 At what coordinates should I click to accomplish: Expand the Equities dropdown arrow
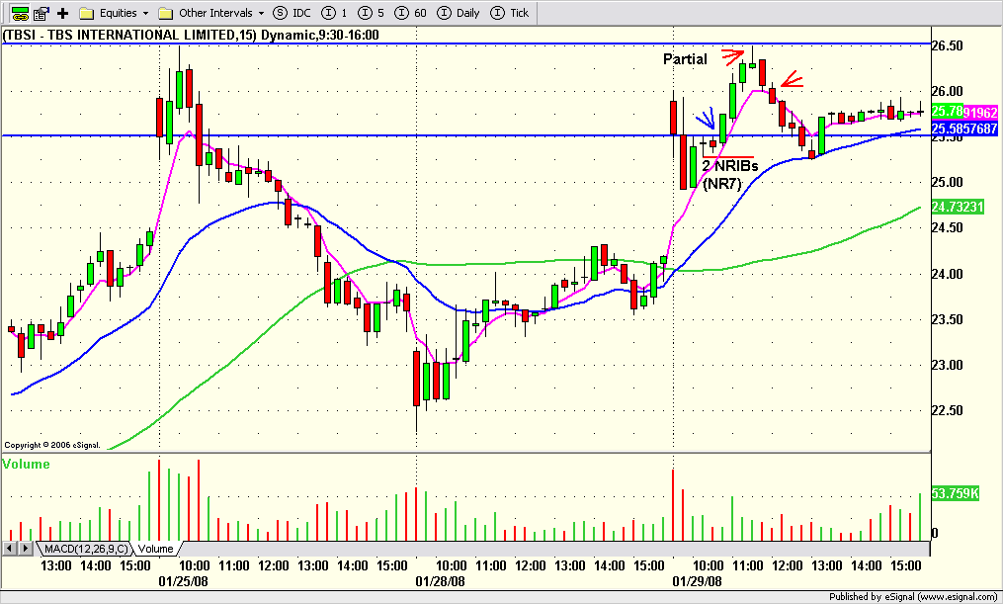(146, 14)
